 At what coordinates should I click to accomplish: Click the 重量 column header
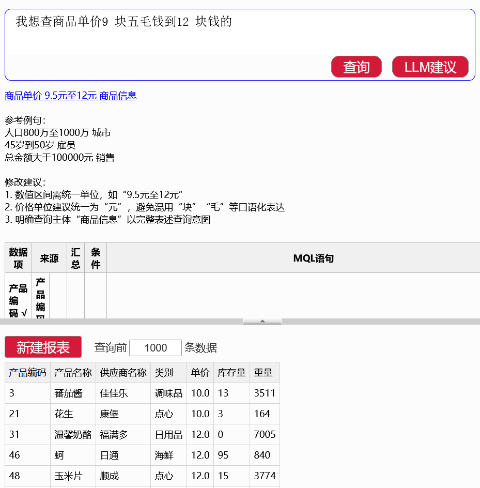point(264,373)
